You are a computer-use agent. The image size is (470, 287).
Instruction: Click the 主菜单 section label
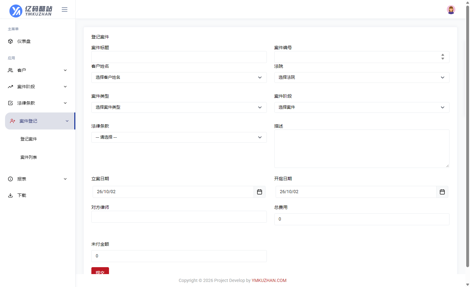[x=13, y=29]
